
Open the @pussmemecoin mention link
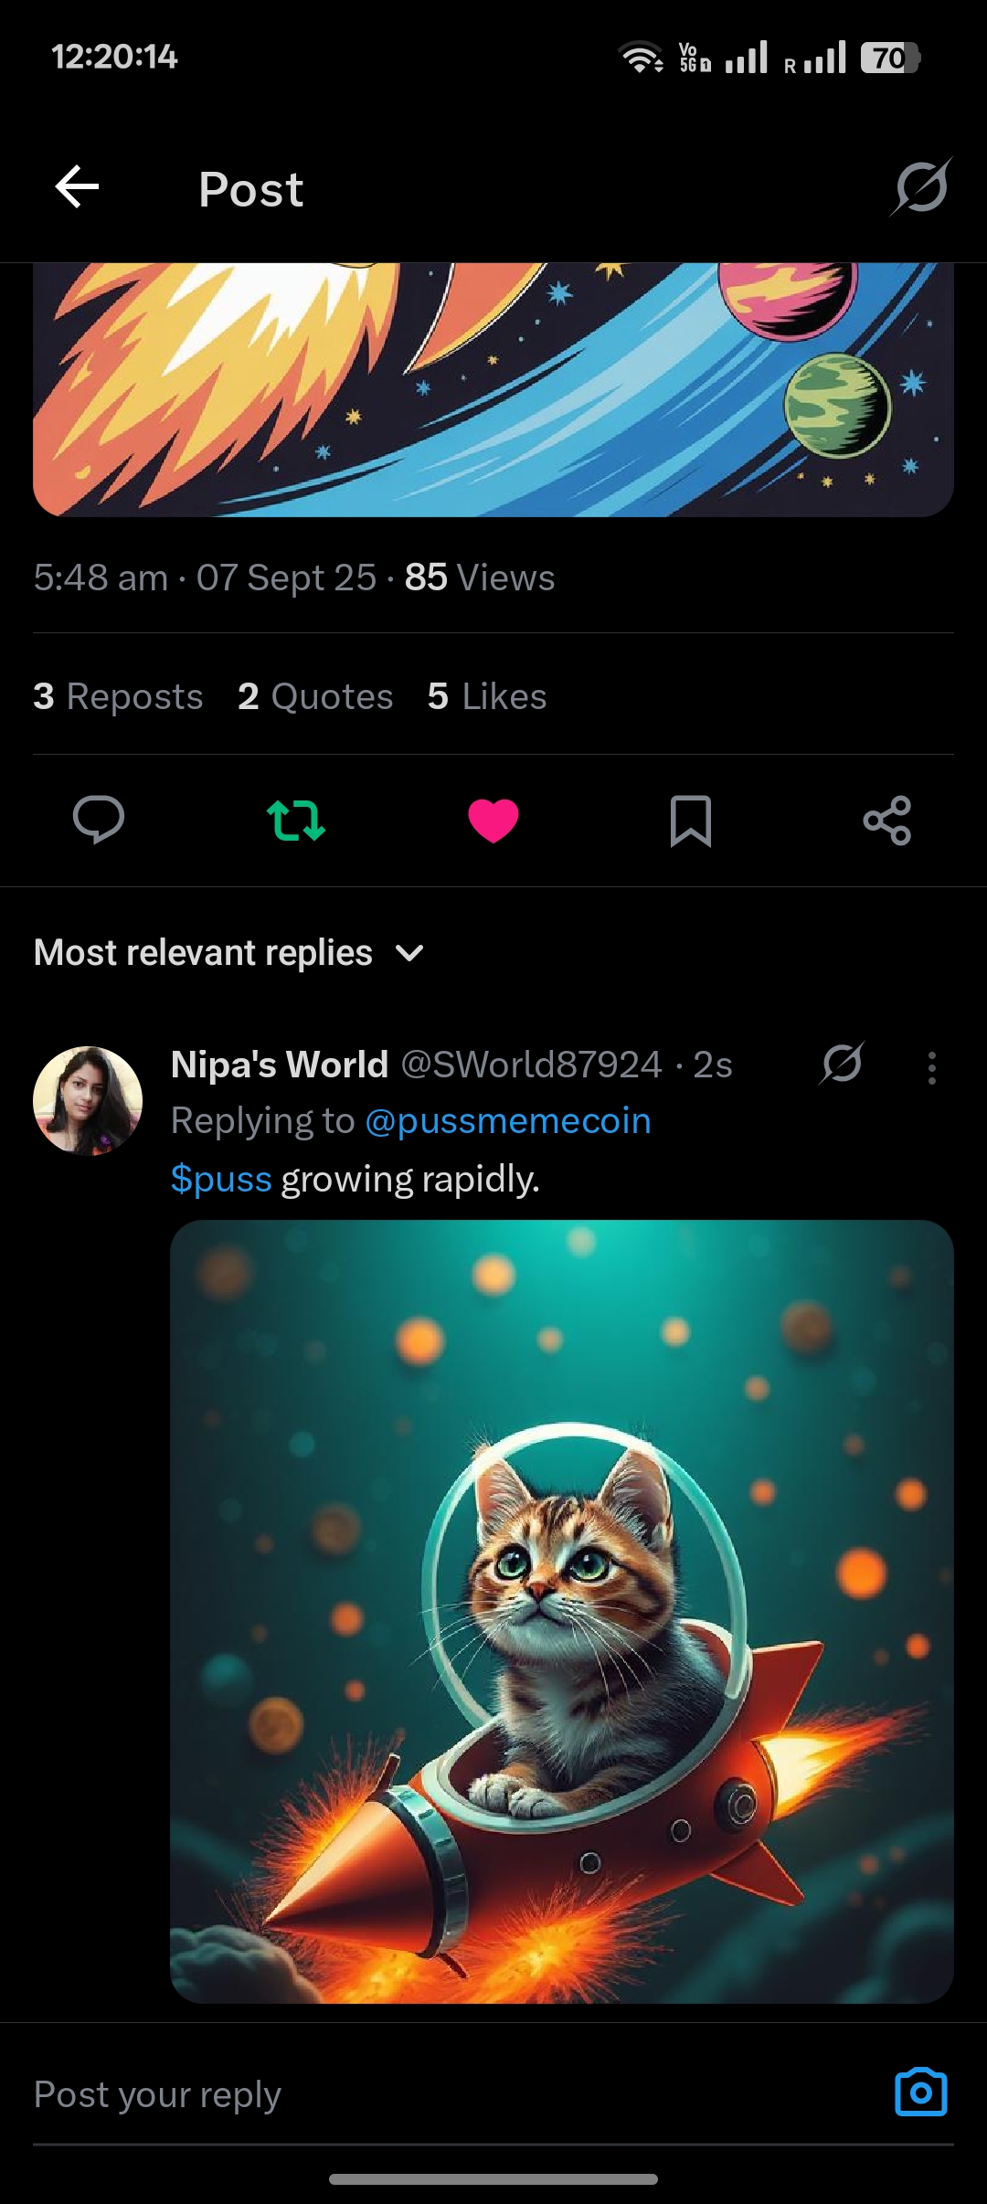508,1121
